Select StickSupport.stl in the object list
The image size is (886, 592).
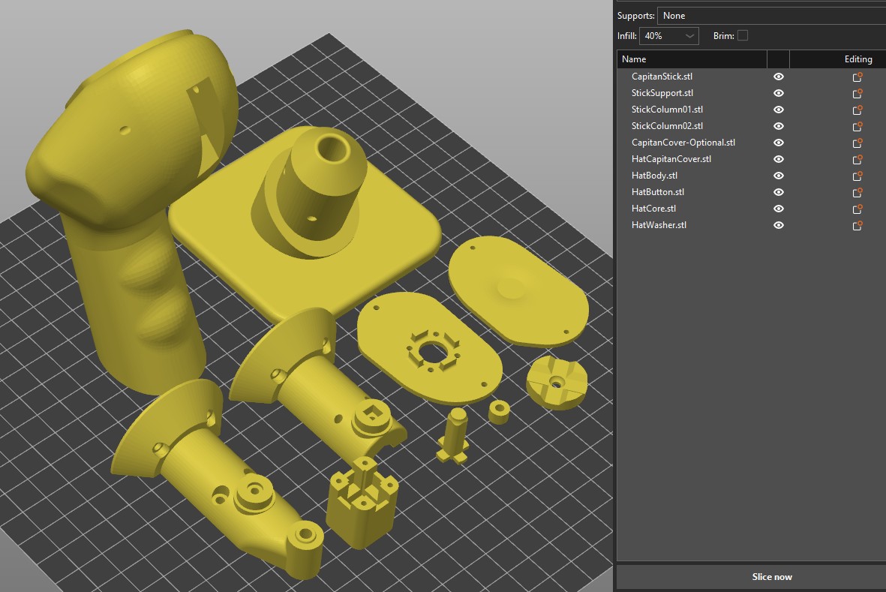[662, 93]
